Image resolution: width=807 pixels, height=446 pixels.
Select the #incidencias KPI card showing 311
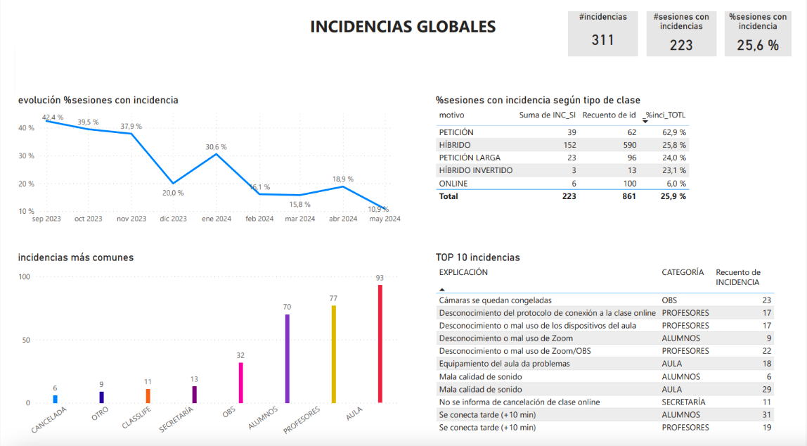[602, 33]
